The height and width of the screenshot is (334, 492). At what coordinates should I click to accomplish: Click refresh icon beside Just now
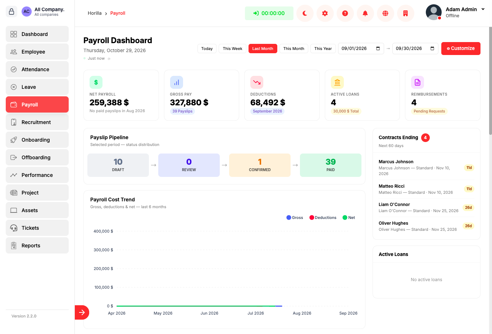pos(109,59)
